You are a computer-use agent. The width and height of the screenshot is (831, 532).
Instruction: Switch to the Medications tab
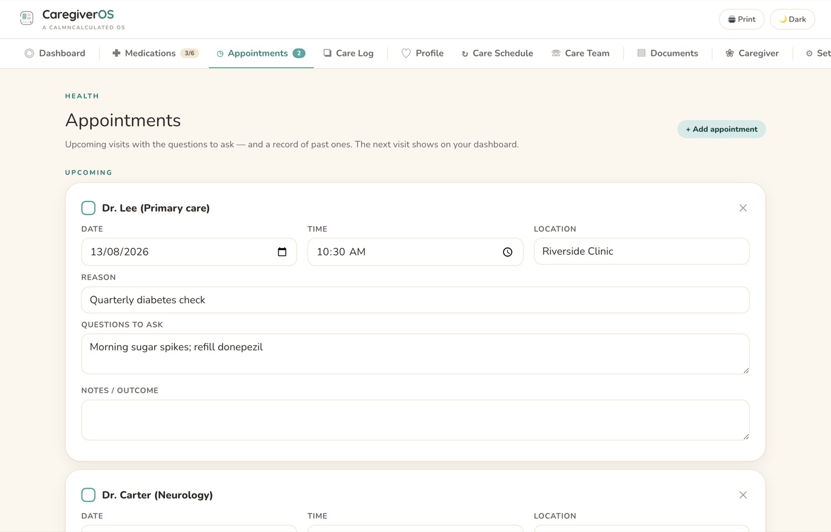(155, 53)
